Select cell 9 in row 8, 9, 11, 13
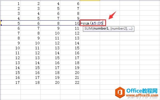This screenshot has height=100, width=160. point(30,38)
